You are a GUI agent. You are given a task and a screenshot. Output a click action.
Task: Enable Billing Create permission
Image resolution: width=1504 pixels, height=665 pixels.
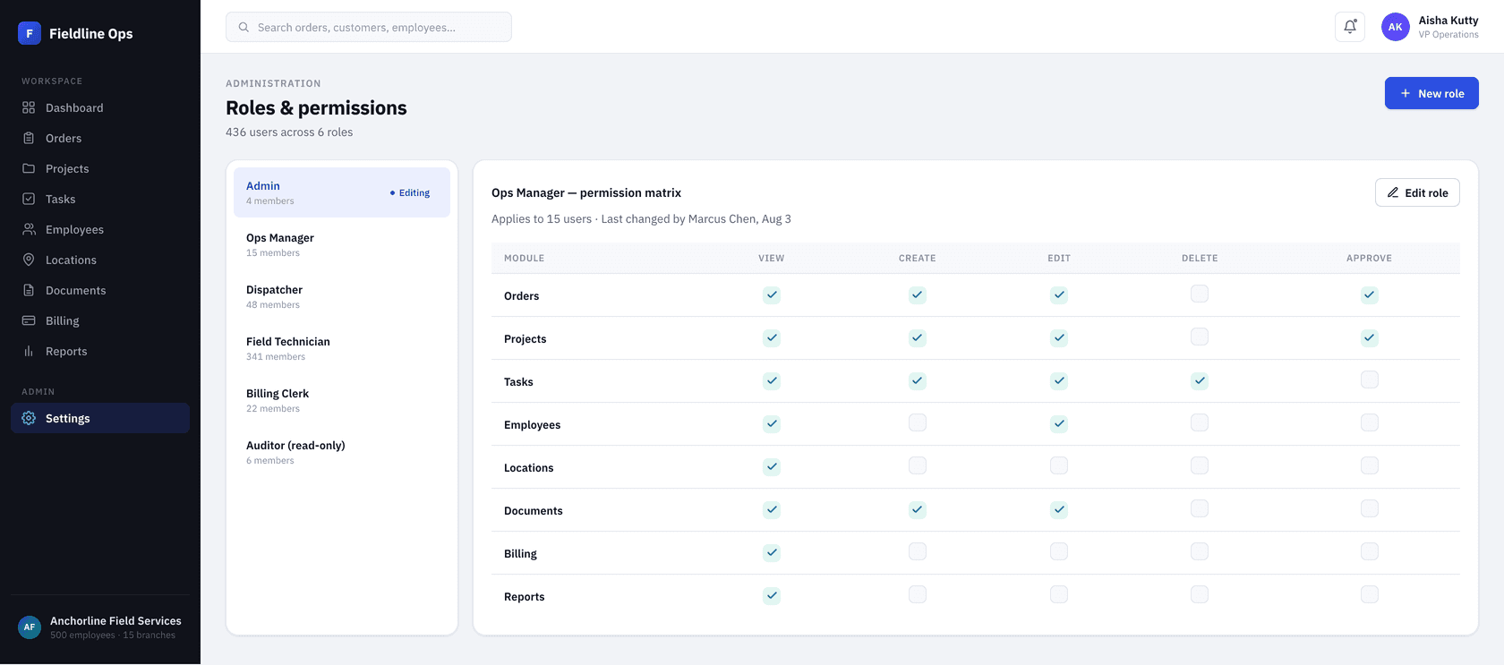918,551
